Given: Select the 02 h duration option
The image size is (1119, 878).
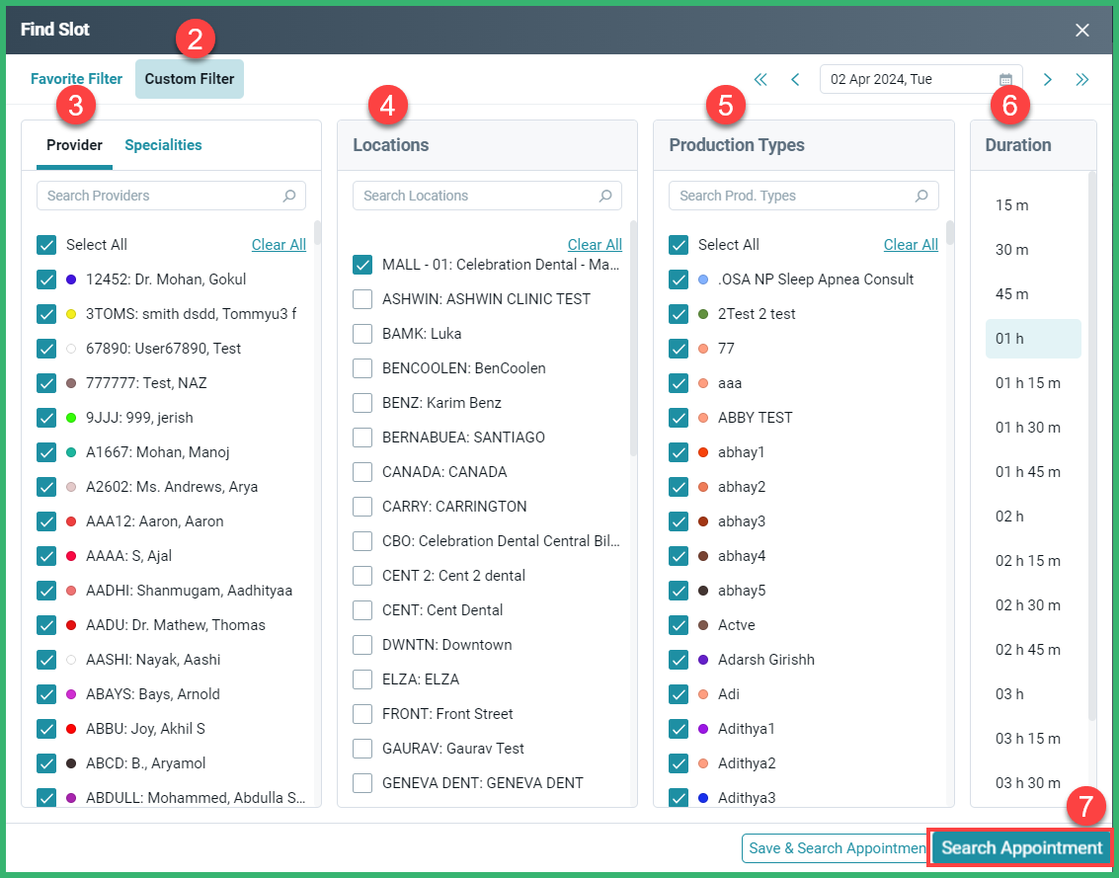Looking at the screenshot, I should coord(1010,516).
